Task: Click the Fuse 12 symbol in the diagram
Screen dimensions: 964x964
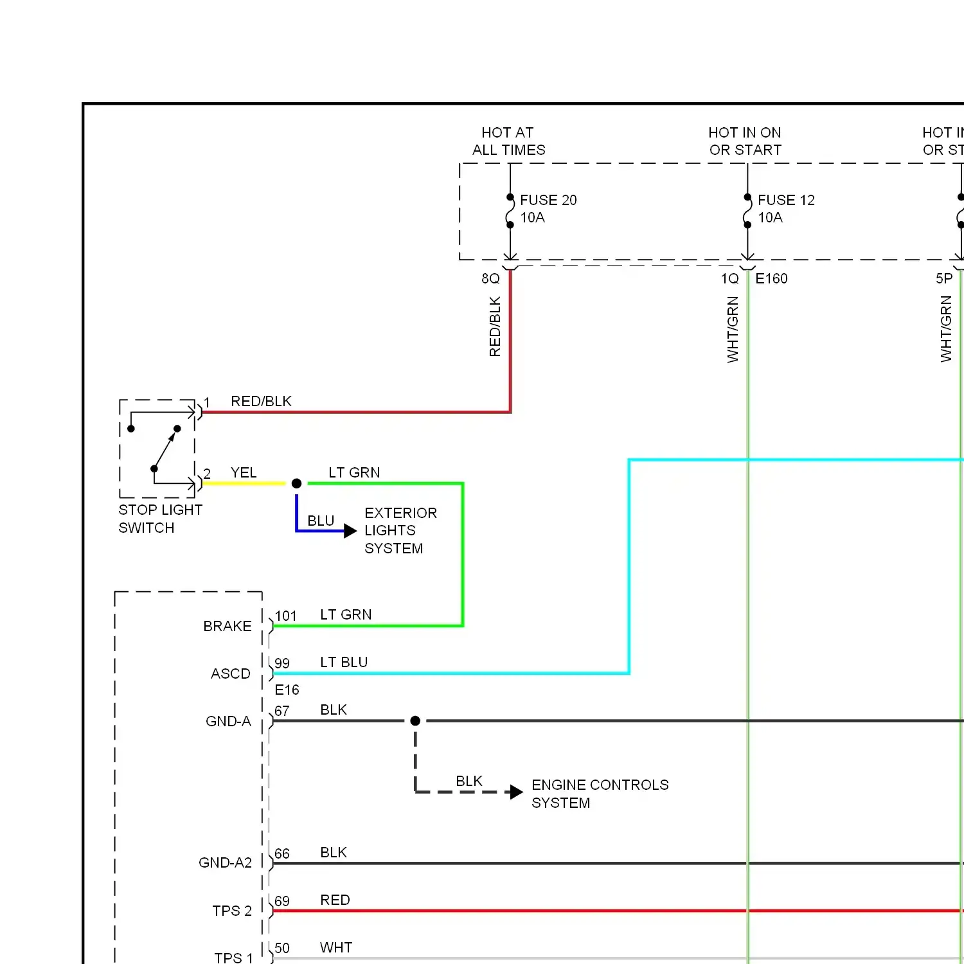Action: (x=747, y=211)
